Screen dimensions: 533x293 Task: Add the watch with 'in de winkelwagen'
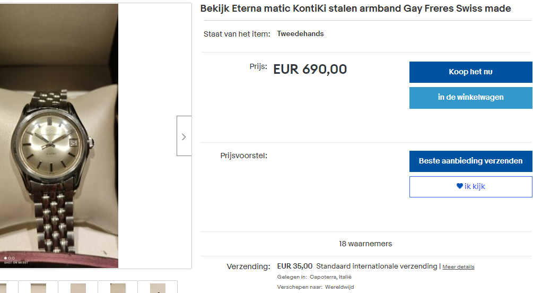click(470, 98)
